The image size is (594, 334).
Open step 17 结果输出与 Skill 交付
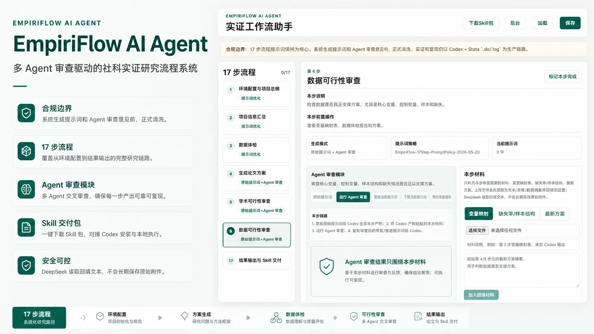point(257,260)
